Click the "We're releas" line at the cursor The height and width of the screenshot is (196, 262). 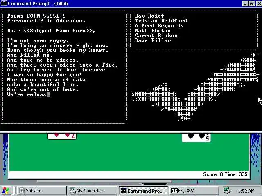(x=29, y=94)
